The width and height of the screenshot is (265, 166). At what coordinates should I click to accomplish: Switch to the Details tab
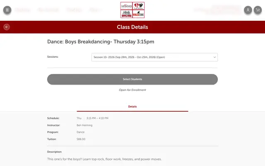(x=132, y=107)
